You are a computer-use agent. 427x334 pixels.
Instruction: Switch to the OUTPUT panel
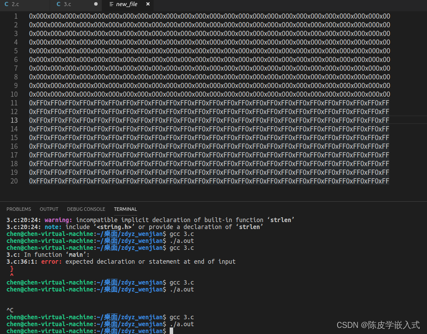coord(49,209)
